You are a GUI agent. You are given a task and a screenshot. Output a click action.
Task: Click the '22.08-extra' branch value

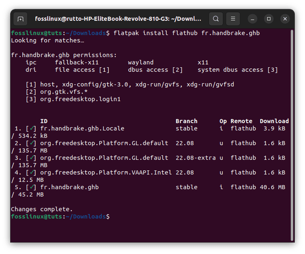[x=196, y=158]
